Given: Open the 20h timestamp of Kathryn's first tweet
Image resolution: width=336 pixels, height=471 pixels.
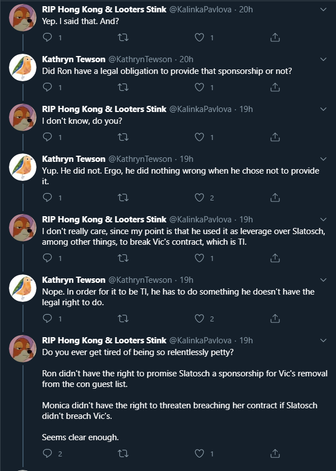Looking at the screenshot, I should click(x=186, y=59).
